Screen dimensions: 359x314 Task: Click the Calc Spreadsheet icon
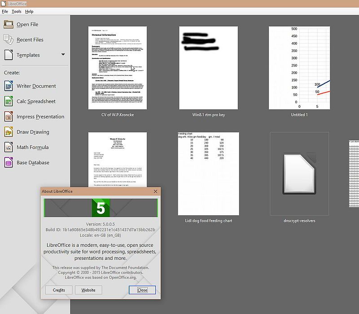pos(9,101)
